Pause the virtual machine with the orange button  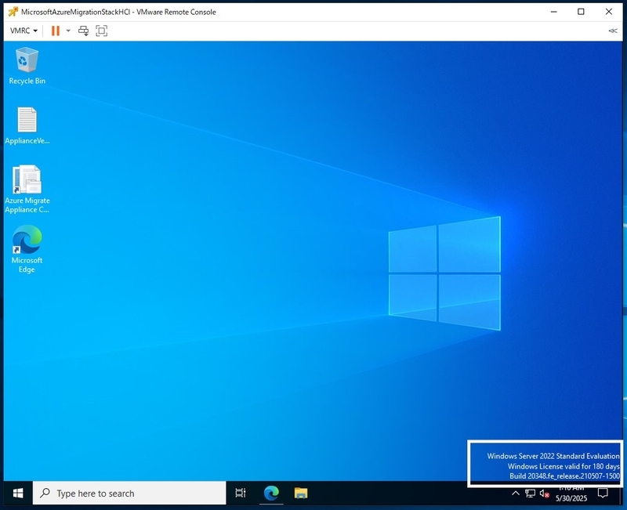click(56, 31)
